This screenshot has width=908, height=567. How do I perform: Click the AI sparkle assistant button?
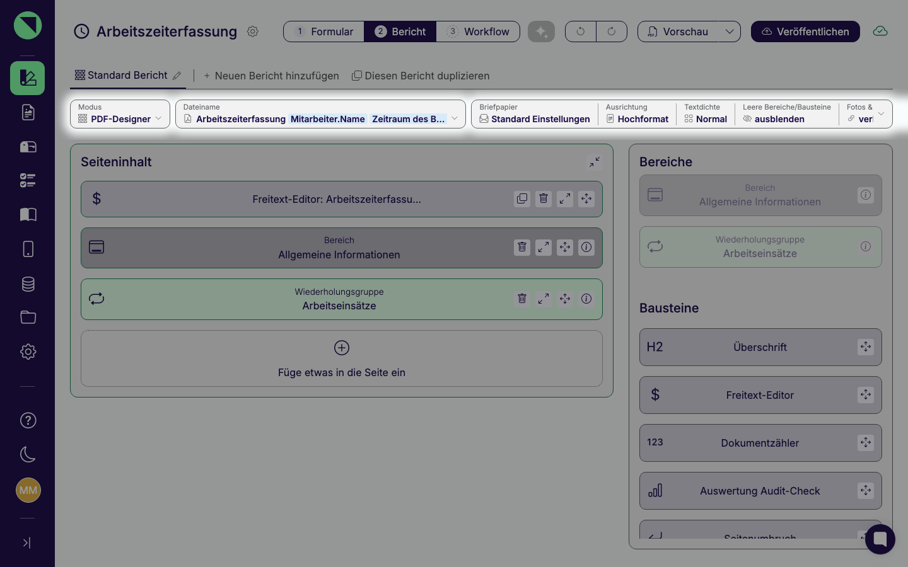(x=541, y=31)
